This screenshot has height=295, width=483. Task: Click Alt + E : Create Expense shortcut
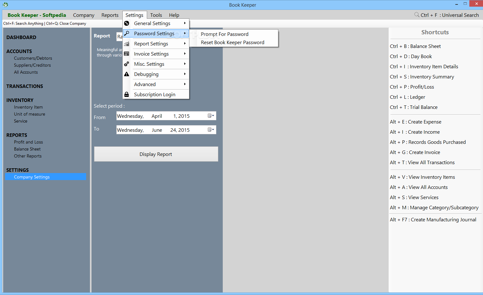click(416, 122)
